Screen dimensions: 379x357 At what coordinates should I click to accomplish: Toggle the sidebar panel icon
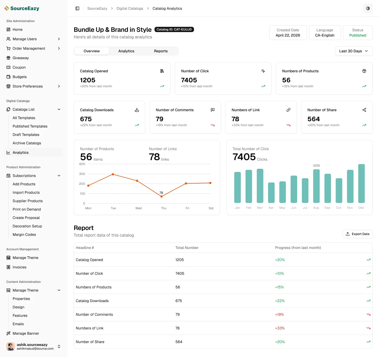click(x=77, y=8)
